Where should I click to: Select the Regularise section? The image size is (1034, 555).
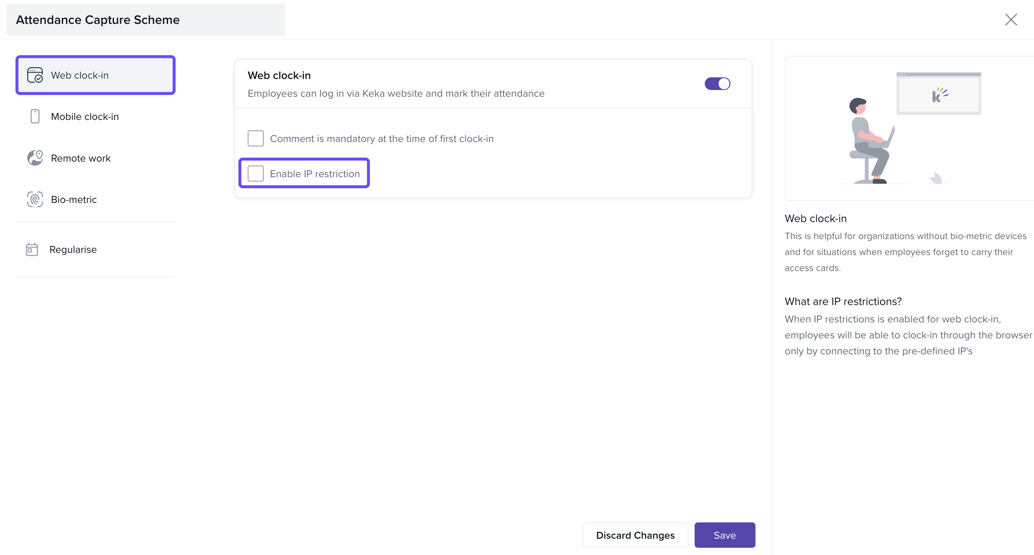(x=73, y=249)
